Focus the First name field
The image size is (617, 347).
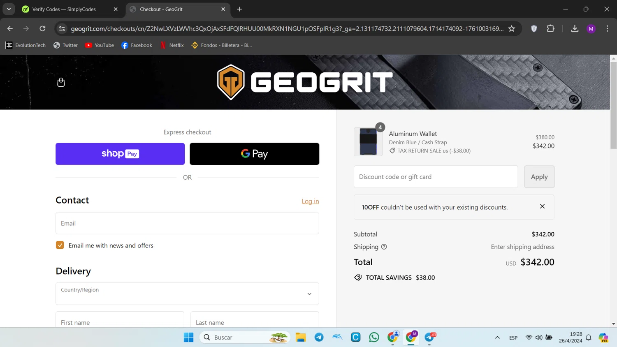[x=120, y=320]
